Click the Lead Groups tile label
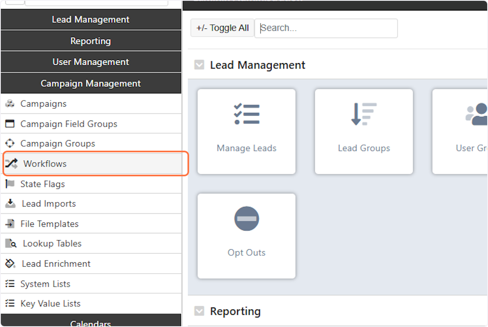Screen dimensions: 488x327 pyautogui.click(x=364, y=148)
